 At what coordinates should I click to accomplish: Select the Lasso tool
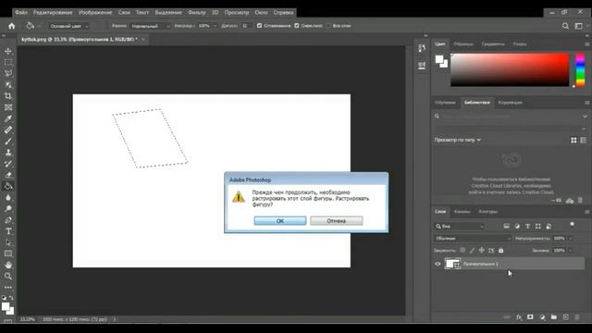8,74
